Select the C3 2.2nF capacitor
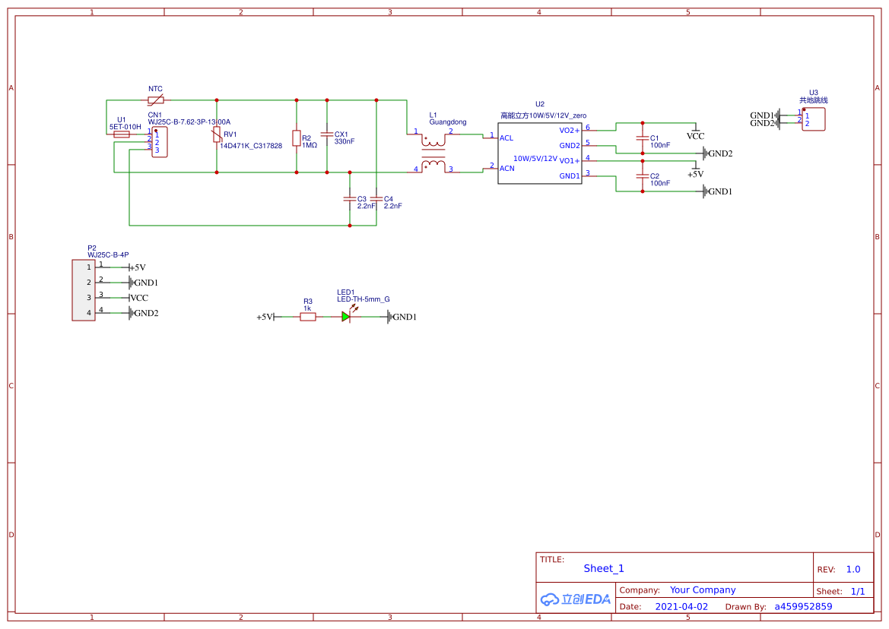 pos(350,199)
